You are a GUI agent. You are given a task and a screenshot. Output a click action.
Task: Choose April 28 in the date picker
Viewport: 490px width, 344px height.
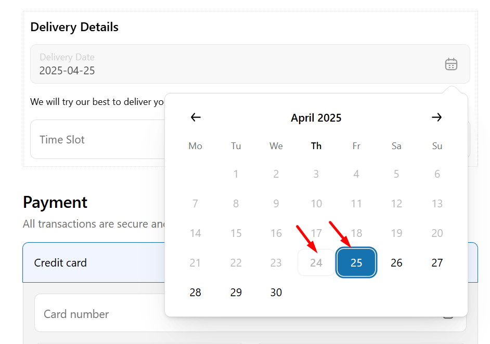coord(195,292)
